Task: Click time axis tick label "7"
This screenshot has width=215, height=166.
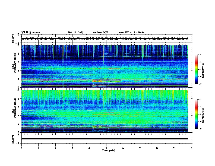Action: coord(140,148)
